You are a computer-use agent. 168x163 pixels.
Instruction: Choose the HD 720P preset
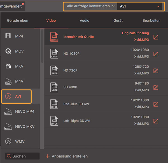106,70
